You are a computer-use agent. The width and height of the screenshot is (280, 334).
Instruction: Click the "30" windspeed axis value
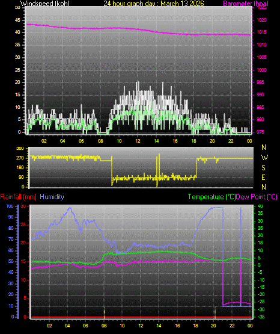[x=17, y=57]
